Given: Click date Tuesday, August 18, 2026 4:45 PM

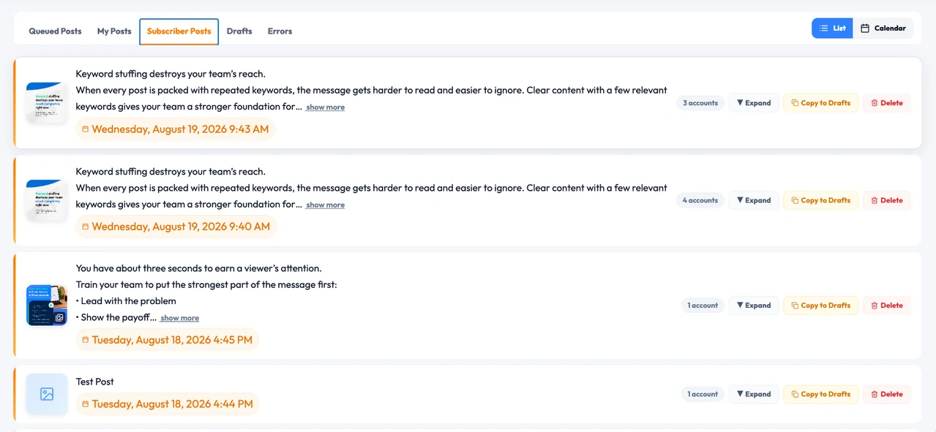Looking at the screenshot, I should [168, 340].
